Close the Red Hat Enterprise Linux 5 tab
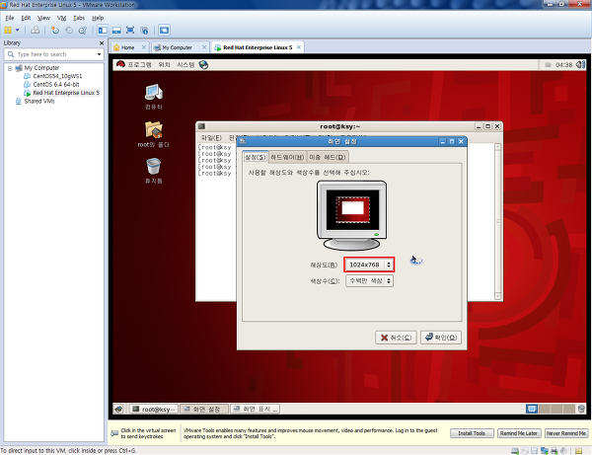Image resolution: width=592 pixels, height=455 pixels. point(299,47)
